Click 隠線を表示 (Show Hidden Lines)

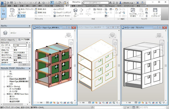pos(41,9)
